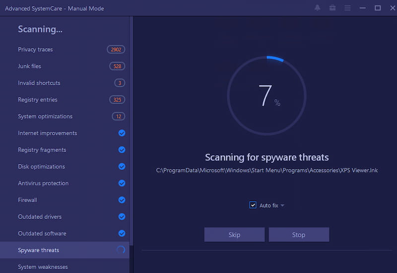Image resolution: width=397 pixels, height=273 pixels.
Task: Click the Junk files count badge 528
Action: (117, 66)
